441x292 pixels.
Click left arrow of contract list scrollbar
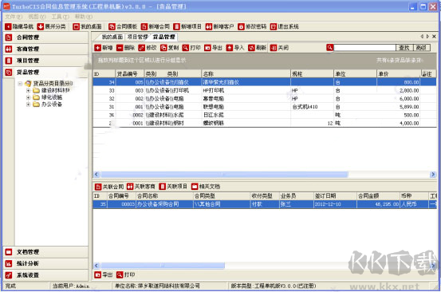[96, 266]
